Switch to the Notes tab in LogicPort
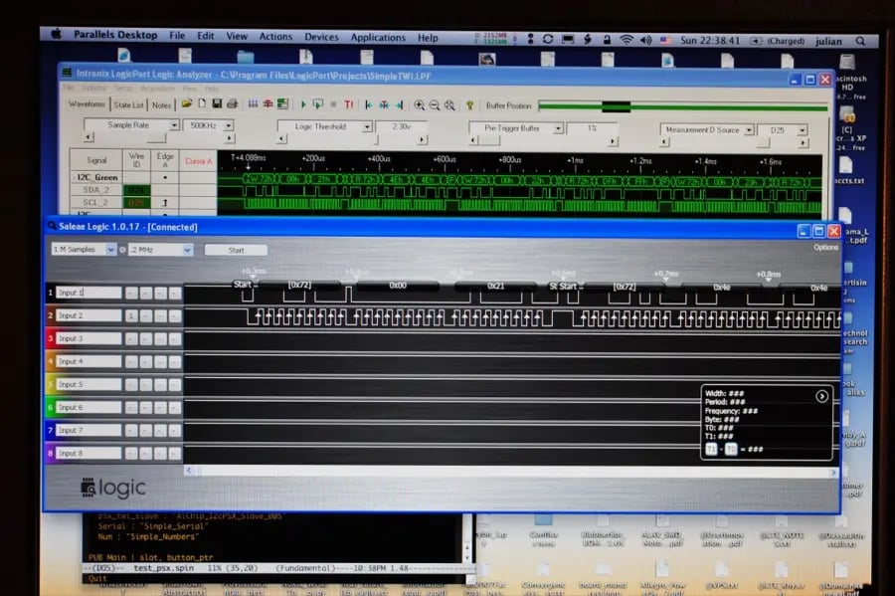Viewport: 895px width, 596px height. 161,105
